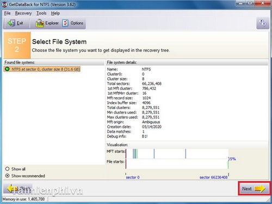This screenshot has height=204, width=272.
Task: Click the help question-mark icon at toolbar right
Action: pos(262,23)
